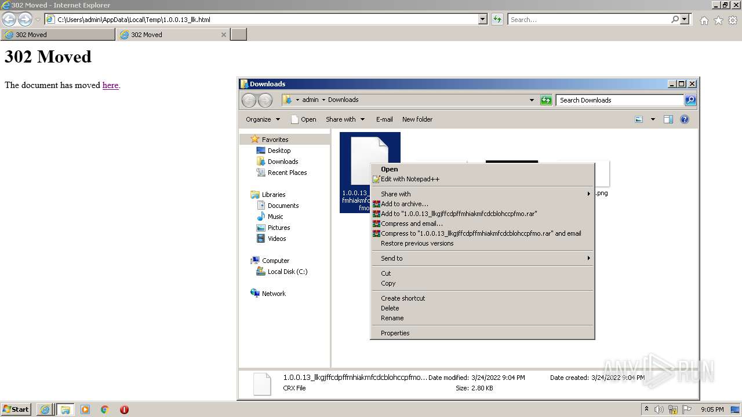Follow the 'here' link on the page
This screenshot has width=742, height=417.
(110, 85)
